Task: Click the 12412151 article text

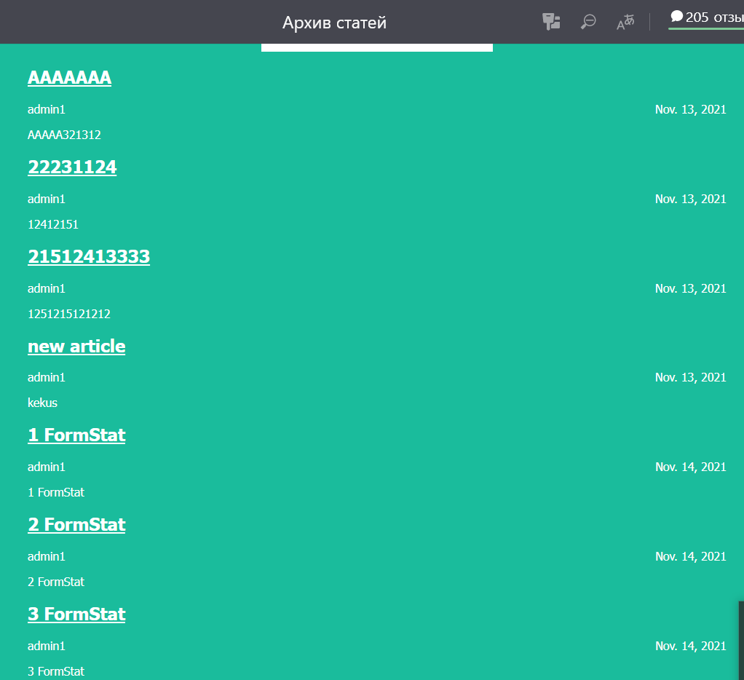Action: [x=52, y=224]
